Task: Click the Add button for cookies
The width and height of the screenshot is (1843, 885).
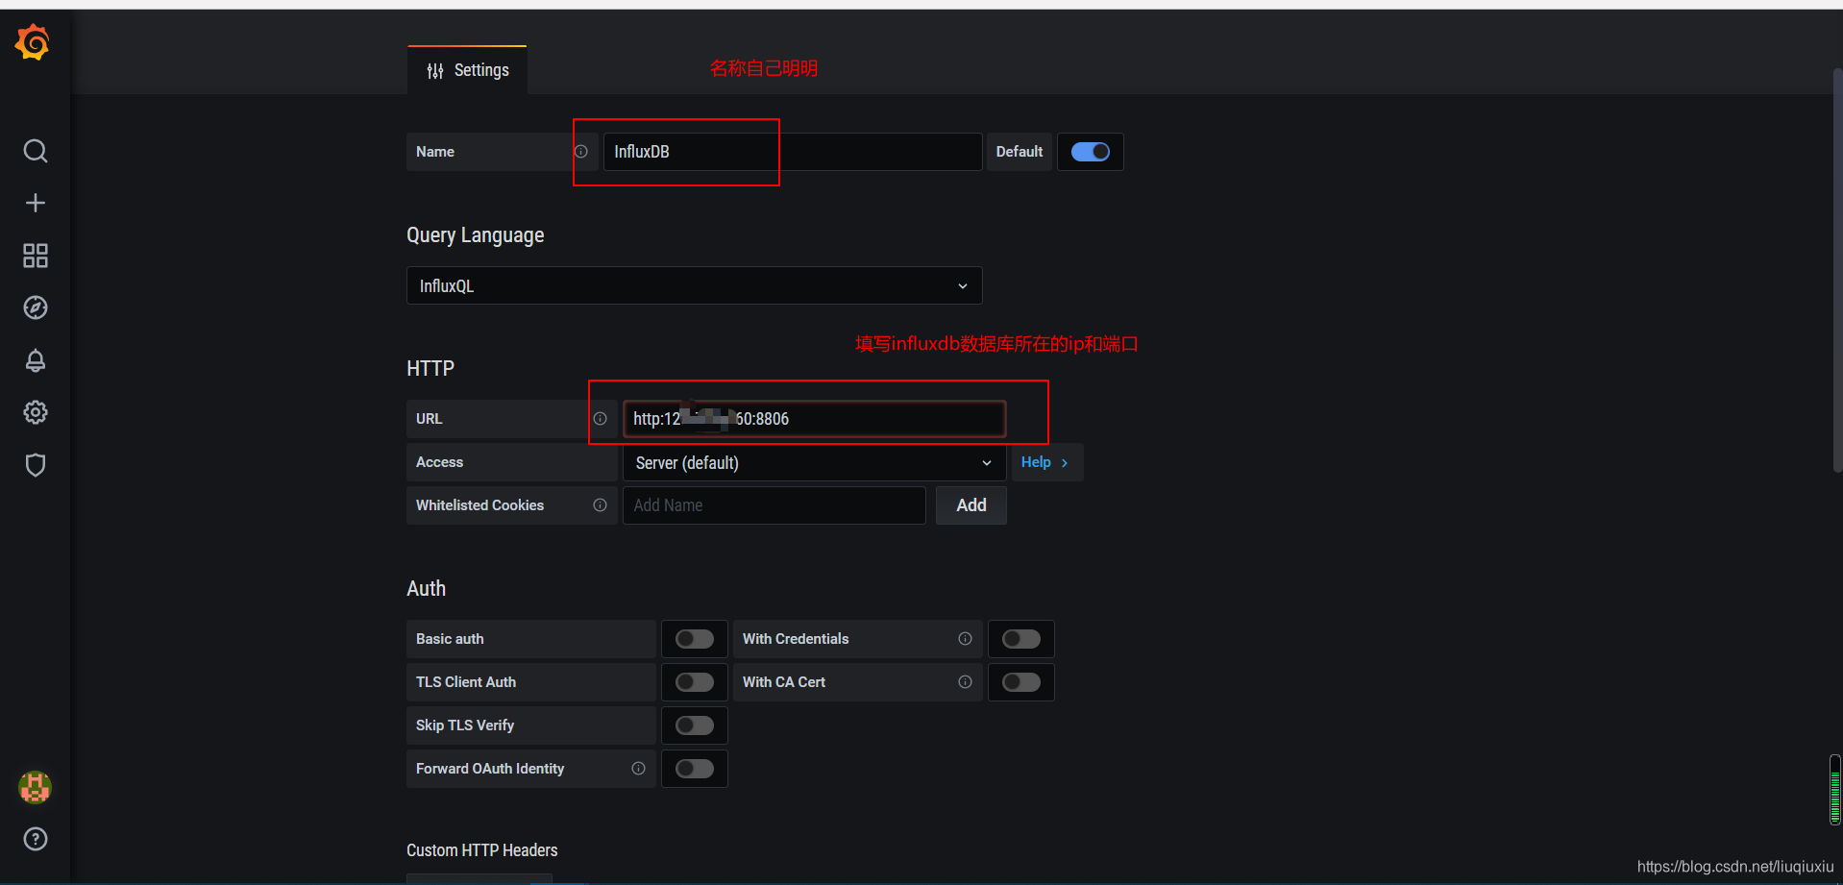Action: point(971,505)
